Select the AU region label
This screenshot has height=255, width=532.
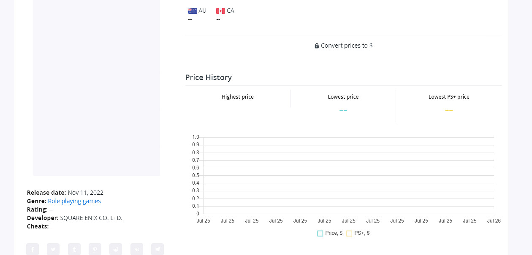pyautogui.click(x=203, y=11)
